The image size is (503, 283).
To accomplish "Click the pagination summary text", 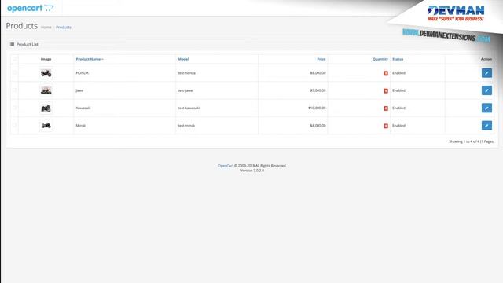I will [472, 141].
